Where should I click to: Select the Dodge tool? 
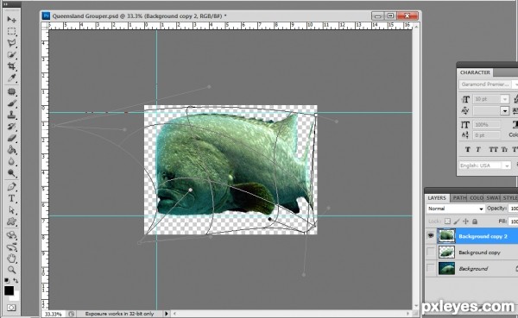click(x=11, y=173)
